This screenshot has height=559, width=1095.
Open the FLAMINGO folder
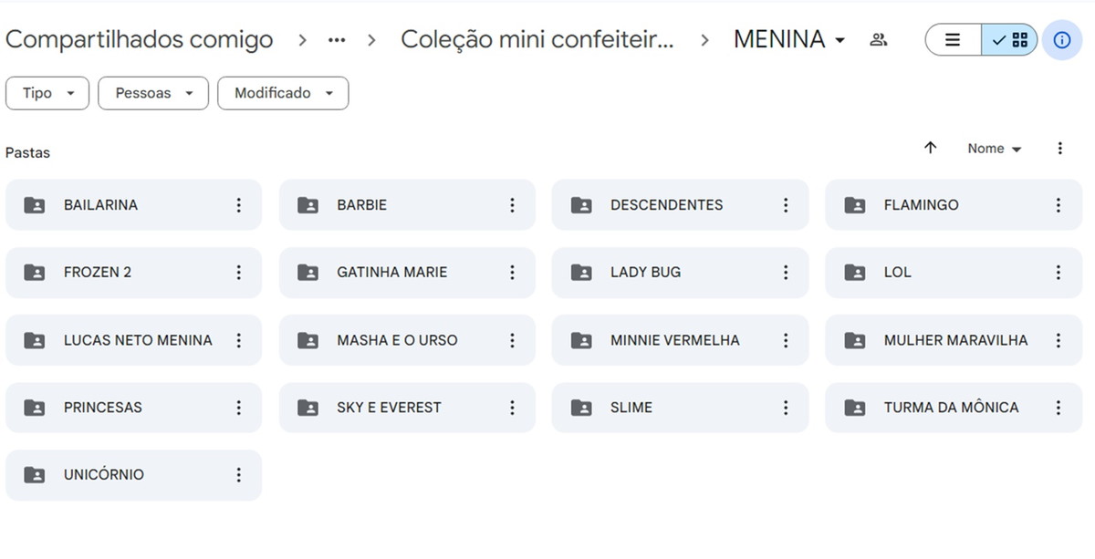point(954,205)
